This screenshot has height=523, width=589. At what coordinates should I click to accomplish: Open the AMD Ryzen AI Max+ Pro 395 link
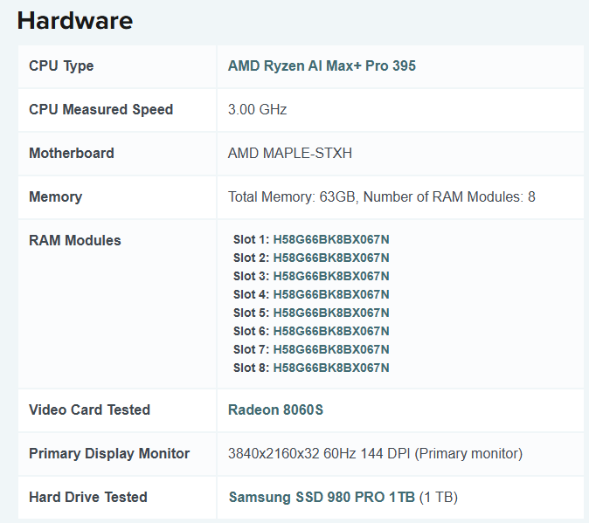[322, 66]
